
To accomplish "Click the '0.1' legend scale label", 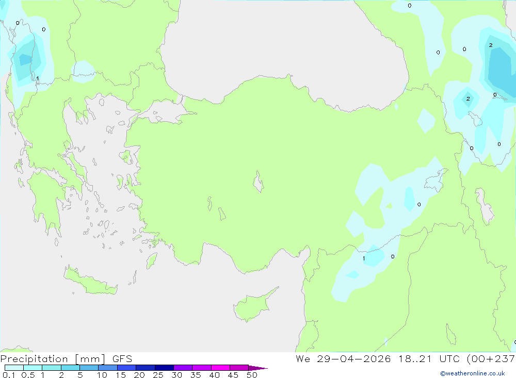I will (x=9, y=375).
